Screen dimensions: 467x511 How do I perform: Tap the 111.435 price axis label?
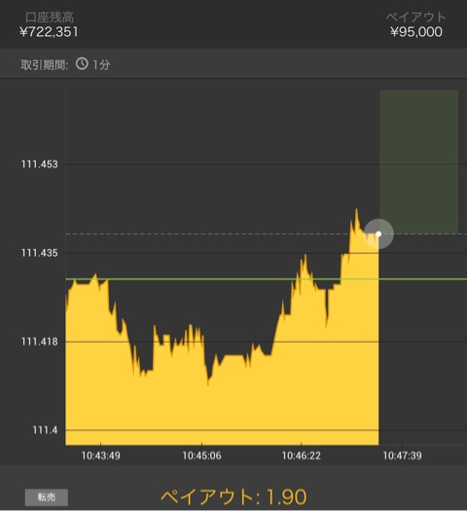(40, 253)
